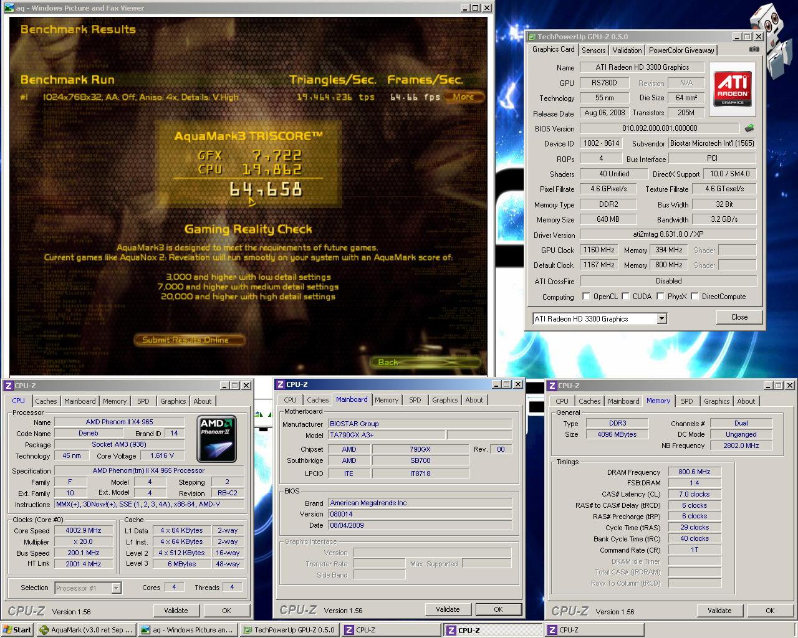Click Validate in middle CPU-Z window
798x638 pixels.
pyautogui.click(x=448, y=609)
